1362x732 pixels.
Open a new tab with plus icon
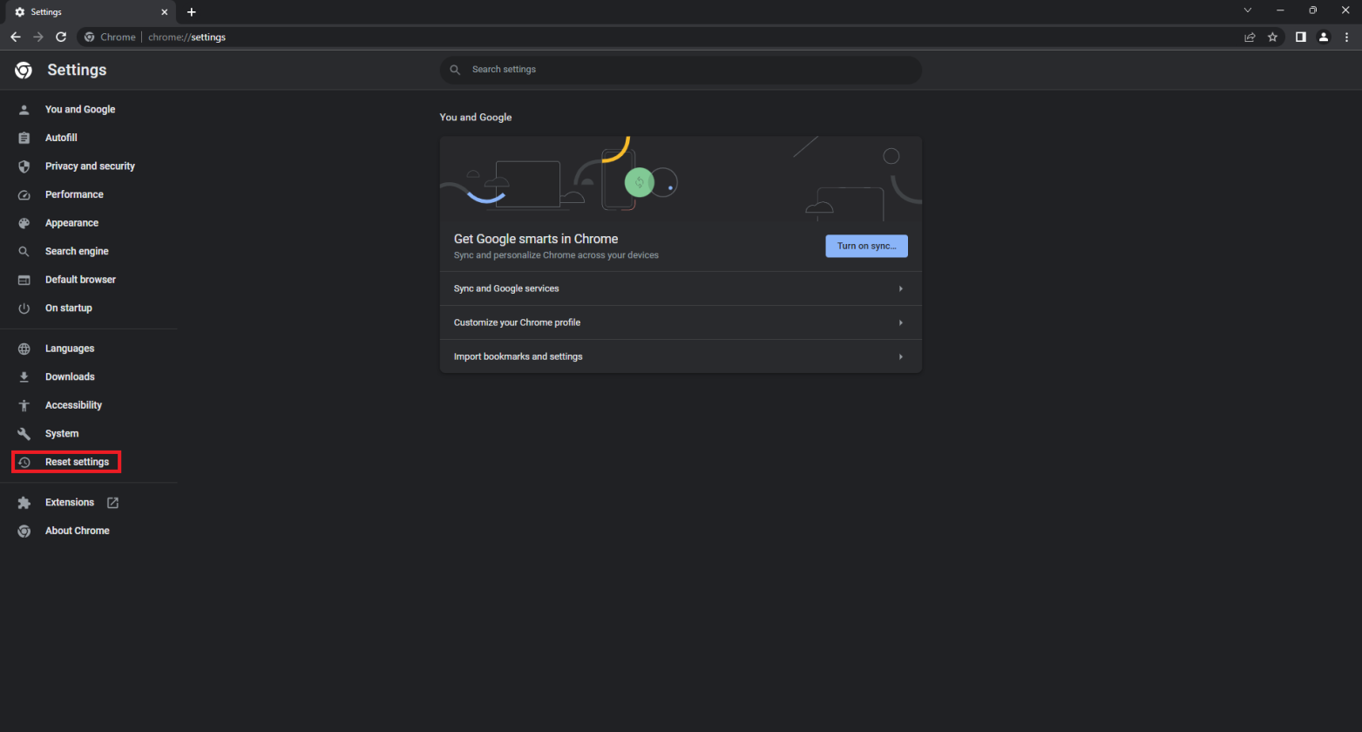(192, 12)
